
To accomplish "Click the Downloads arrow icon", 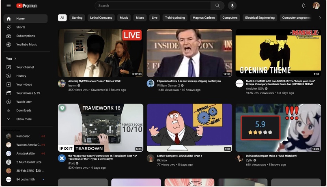I will (9, 110).
